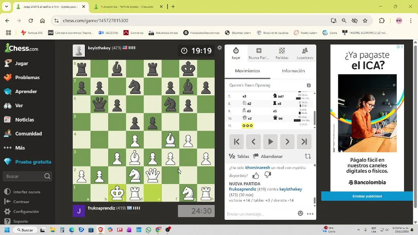Open frukoaprendiz link in chat

242,189
